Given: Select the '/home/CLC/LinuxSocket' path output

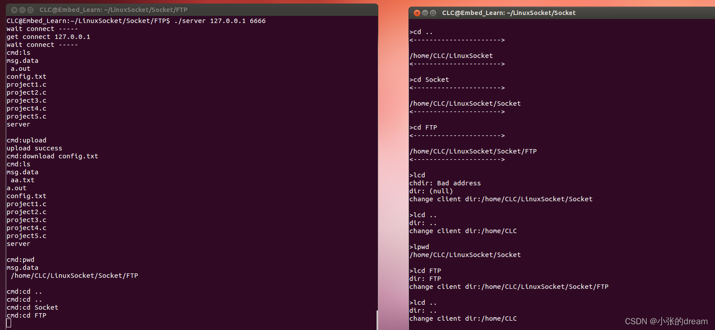Looking at the screenshot, I should coord(451,56).
